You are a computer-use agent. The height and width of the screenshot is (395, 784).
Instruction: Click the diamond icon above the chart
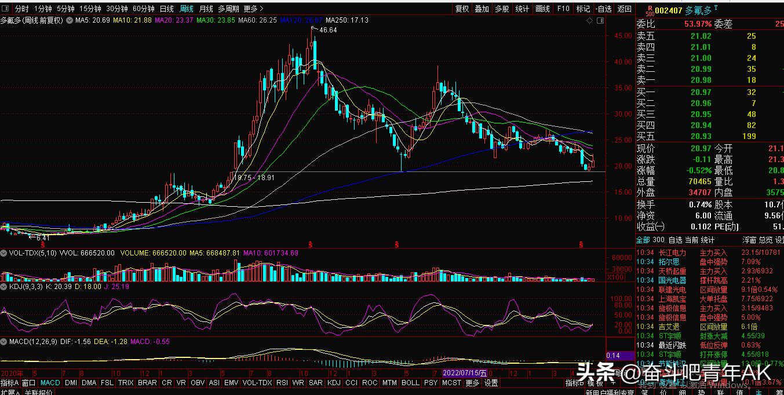[x=590, y=20]
